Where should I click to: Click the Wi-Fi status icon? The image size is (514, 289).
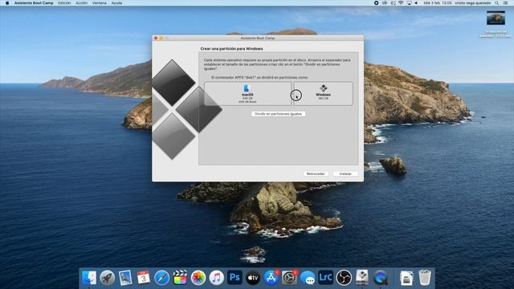click(x=401, y=3)
